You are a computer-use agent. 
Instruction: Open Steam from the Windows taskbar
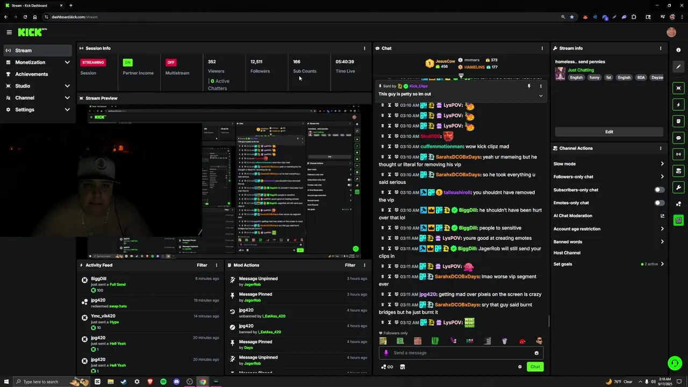point(124,382)
